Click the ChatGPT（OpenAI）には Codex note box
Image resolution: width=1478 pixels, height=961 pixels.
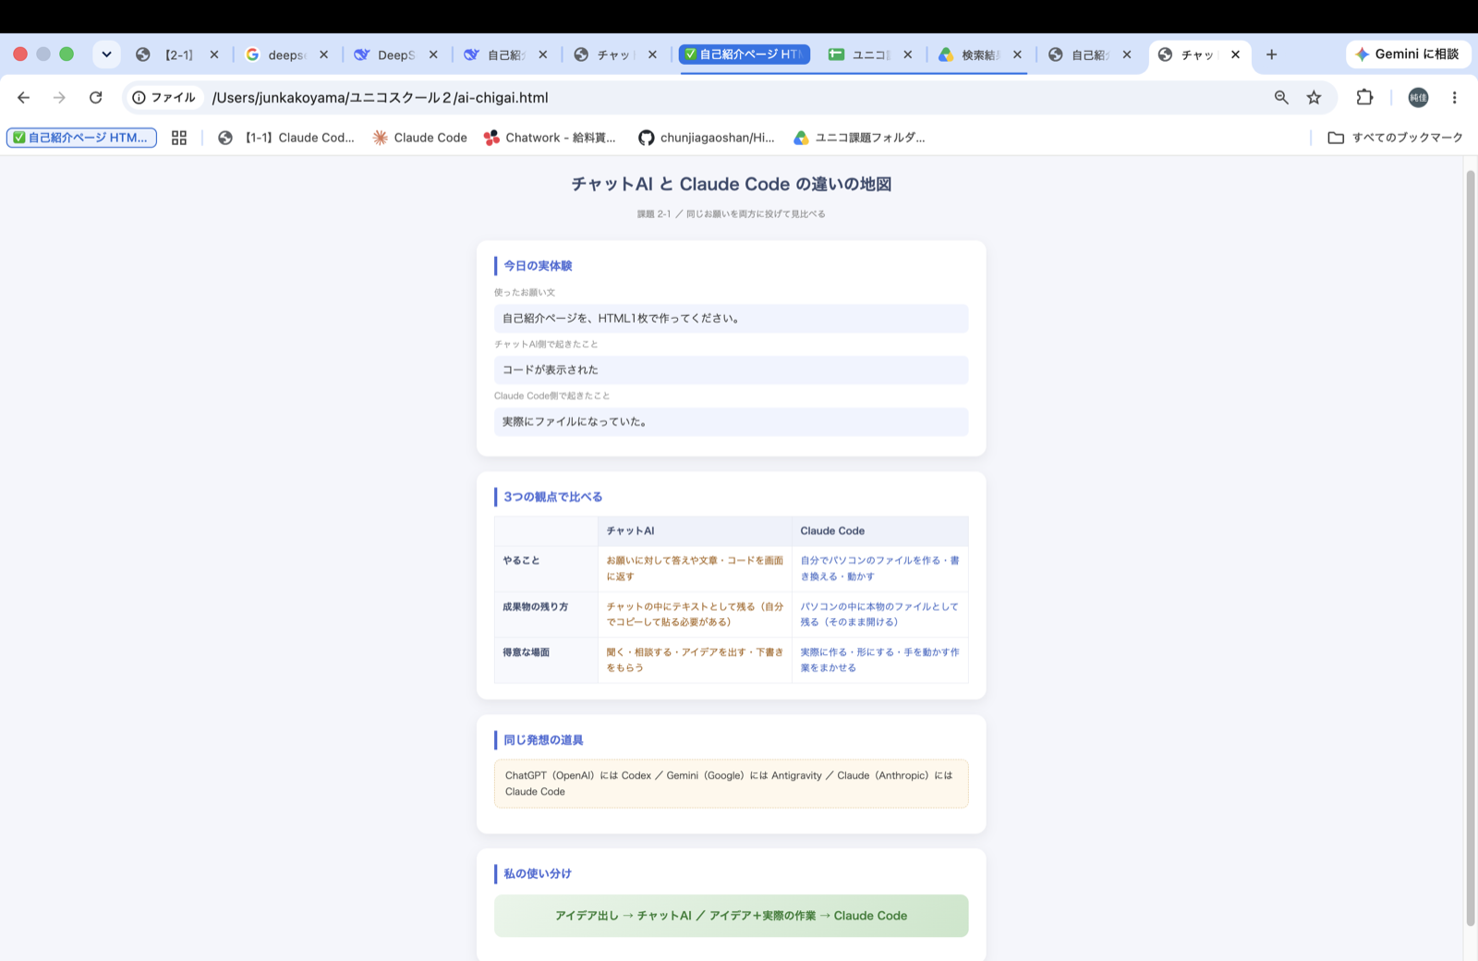tap(732, 784)
